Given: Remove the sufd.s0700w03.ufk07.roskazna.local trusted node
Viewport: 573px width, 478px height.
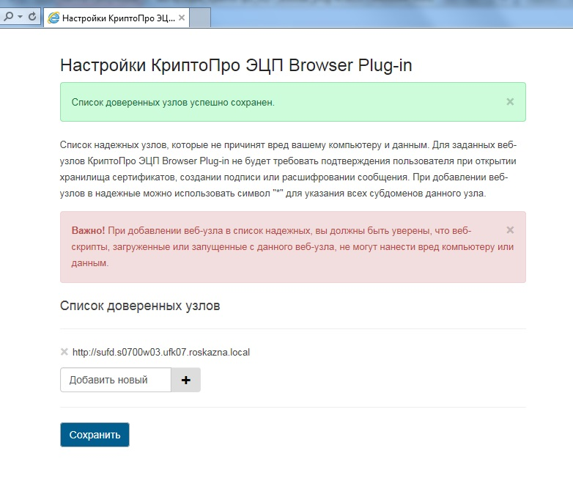Looking at the screenshot, I should coord(64,352).
